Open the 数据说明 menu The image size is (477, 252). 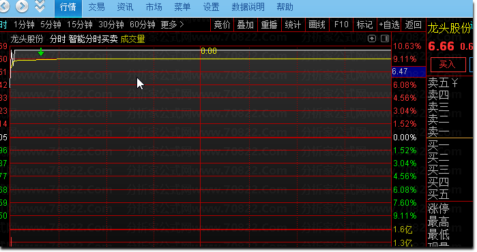tap(248, 7)
